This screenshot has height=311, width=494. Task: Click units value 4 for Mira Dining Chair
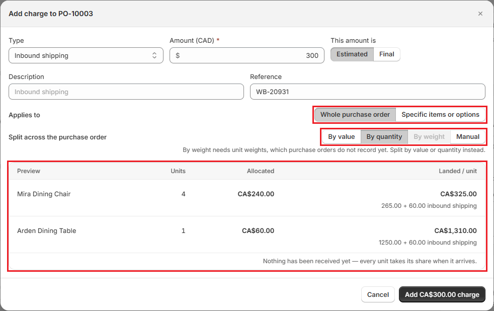183,194
